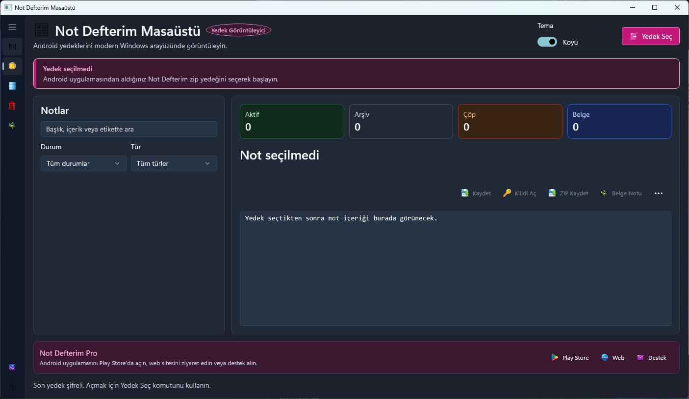This screenshot has width=689, height=399.
Task: Toggle the Koyu dark theme switch
Action: coord(547,42)
